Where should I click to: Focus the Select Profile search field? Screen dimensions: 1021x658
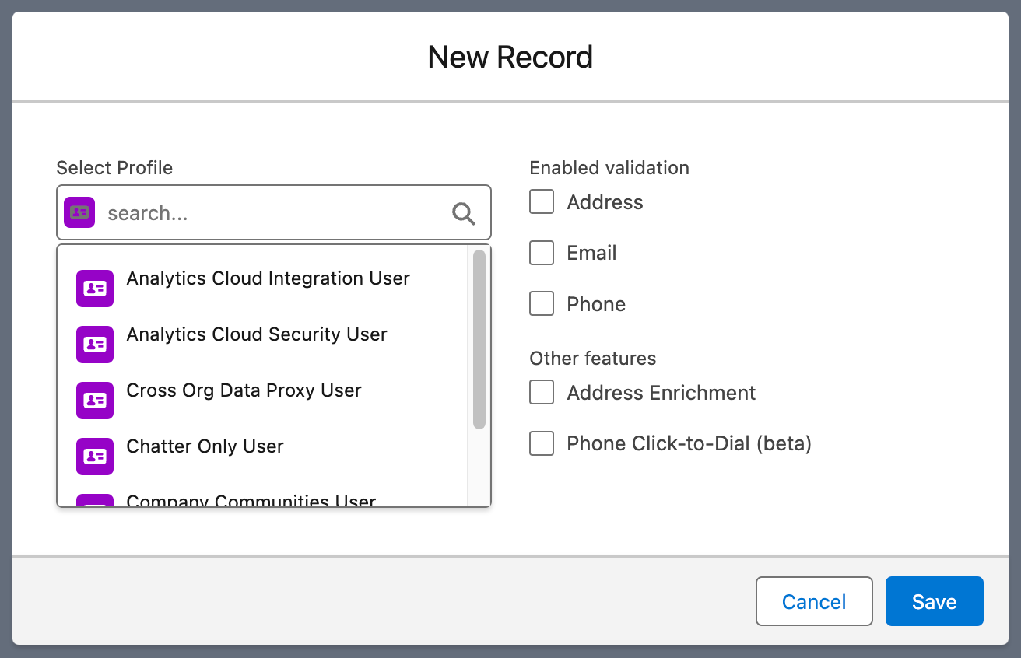(x=274, y=212)
